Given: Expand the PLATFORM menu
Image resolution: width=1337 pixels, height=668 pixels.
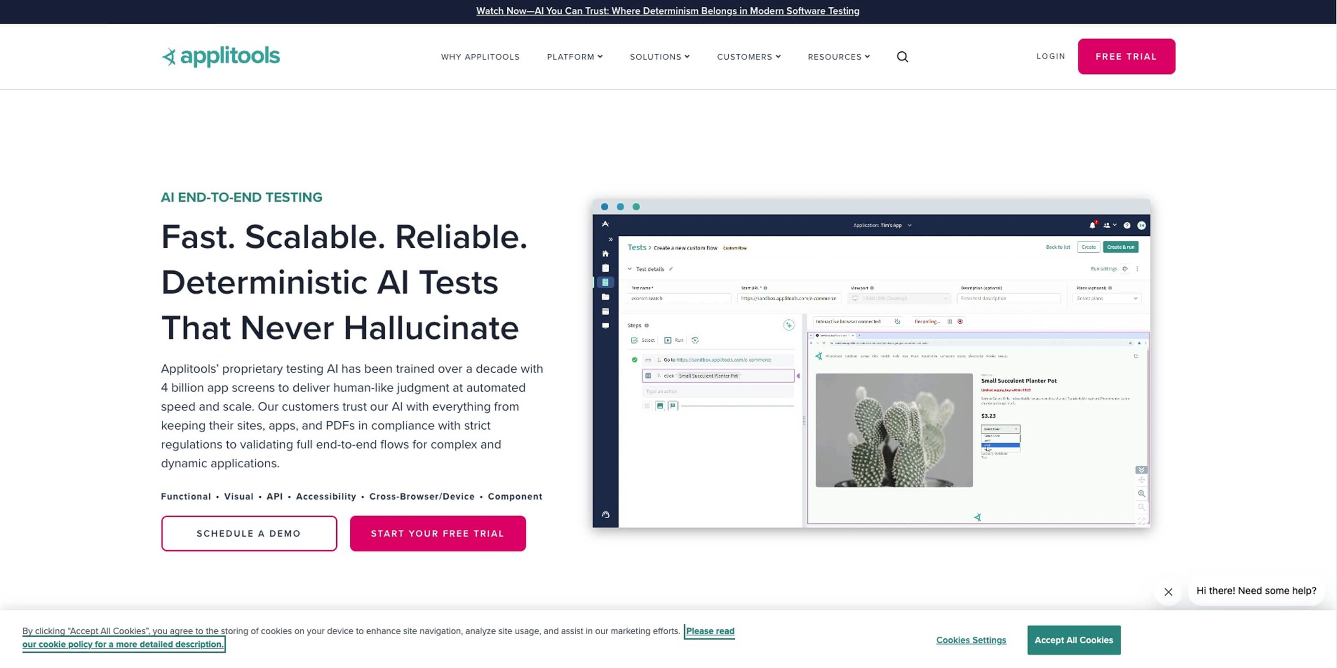Looking at the screenshot, I should tap(574, 56).
